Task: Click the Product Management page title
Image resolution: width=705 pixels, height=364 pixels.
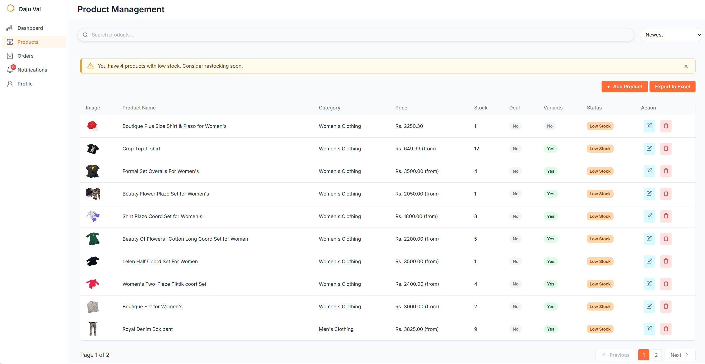Action: pyautogui.click(x=121, y=9)
